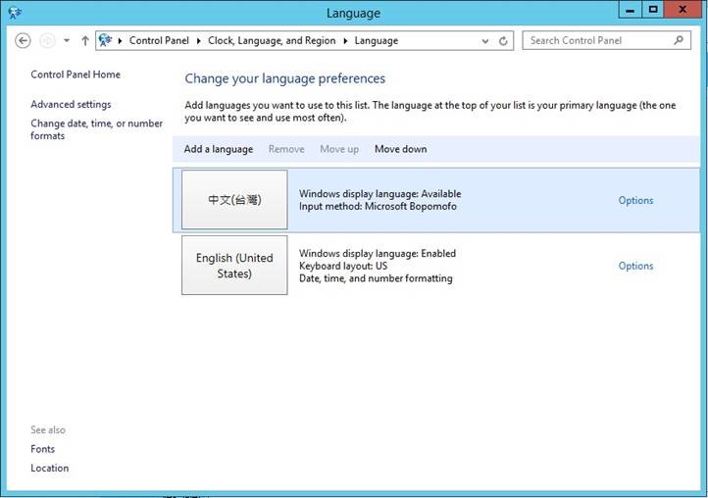The image size is (708, 498).
Task: Open Control Panel Home link
Action: pos(76,75)
